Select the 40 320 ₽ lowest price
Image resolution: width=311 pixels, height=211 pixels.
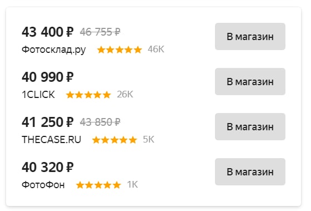coord(48,168)
